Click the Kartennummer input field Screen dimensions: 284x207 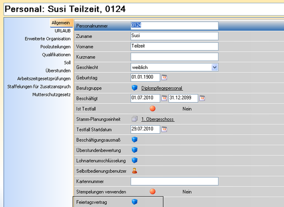[x=174, y=181]
